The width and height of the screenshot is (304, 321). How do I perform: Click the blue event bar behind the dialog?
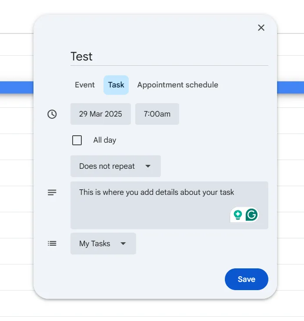tap(17, 87)
